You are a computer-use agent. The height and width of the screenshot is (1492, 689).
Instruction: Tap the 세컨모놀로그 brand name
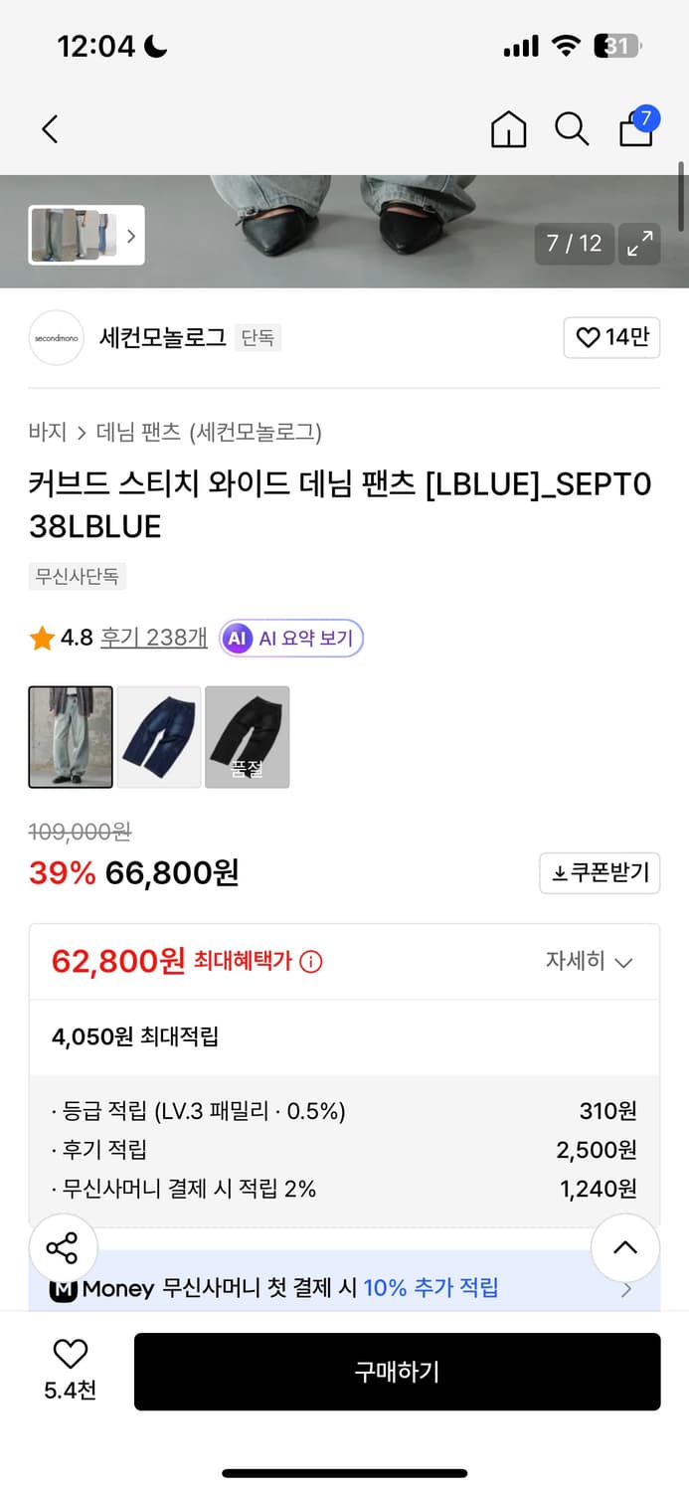pos(164,337)
